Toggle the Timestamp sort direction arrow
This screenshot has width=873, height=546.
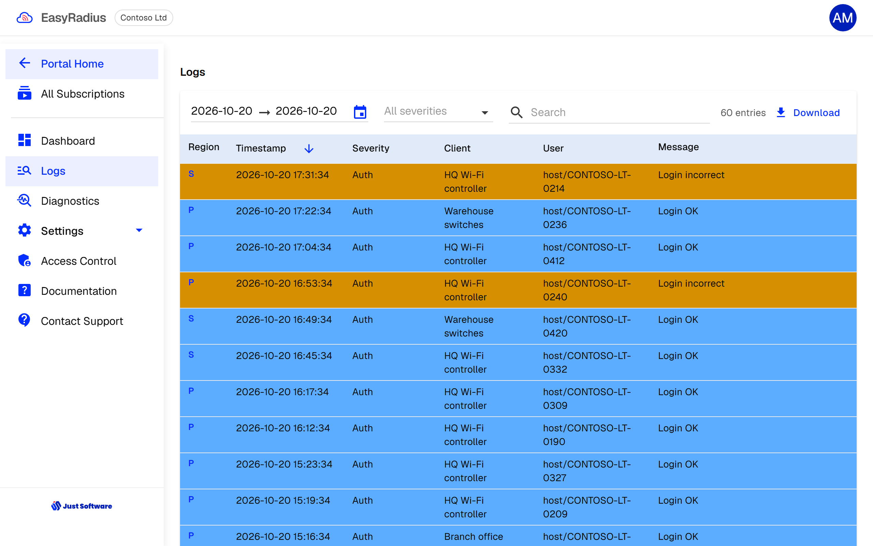[309, 148]
